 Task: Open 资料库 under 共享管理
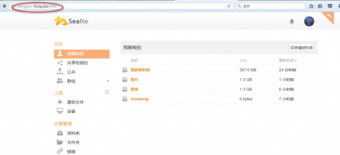coord(73,133)
